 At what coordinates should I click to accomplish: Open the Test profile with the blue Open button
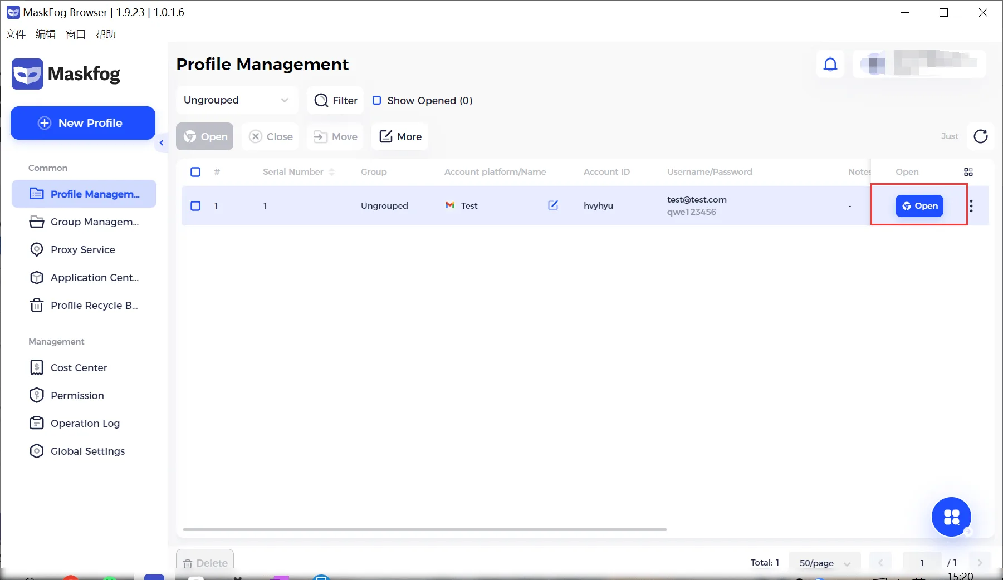(919, 206)
